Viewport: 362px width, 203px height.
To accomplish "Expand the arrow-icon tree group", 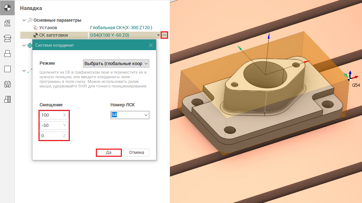I will (x=24, y=70).
